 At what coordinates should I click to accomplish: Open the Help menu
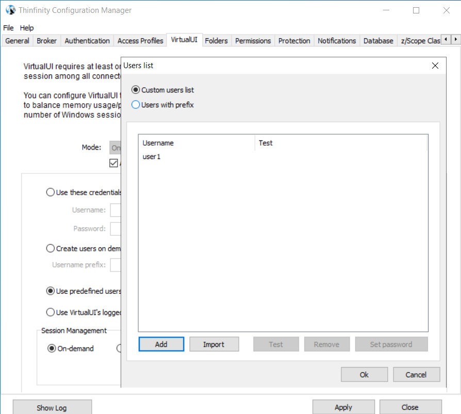click(27, 28)
